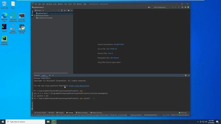
Task: Click the terminal line 'pip install'
Action: click(85, 99)
